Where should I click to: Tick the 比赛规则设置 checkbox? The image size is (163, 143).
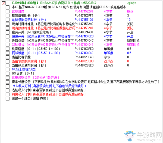click(x=8, y=78)
